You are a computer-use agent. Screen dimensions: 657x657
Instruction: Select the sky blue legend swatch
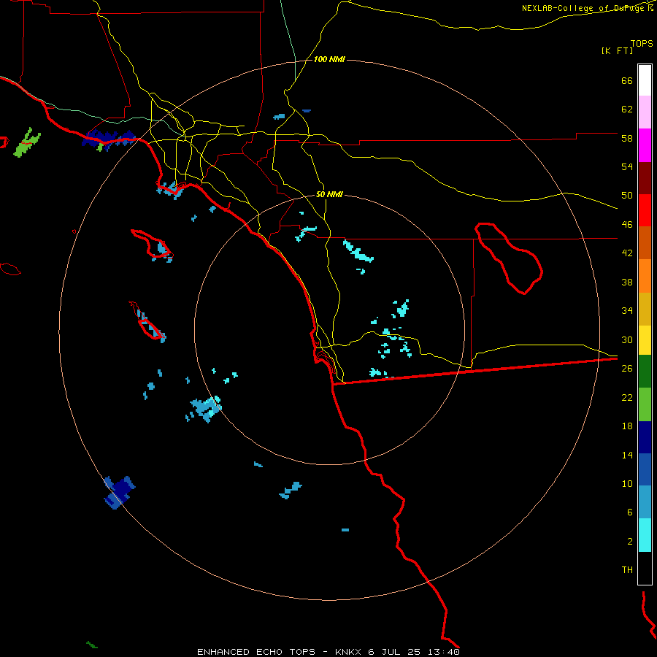645,502
